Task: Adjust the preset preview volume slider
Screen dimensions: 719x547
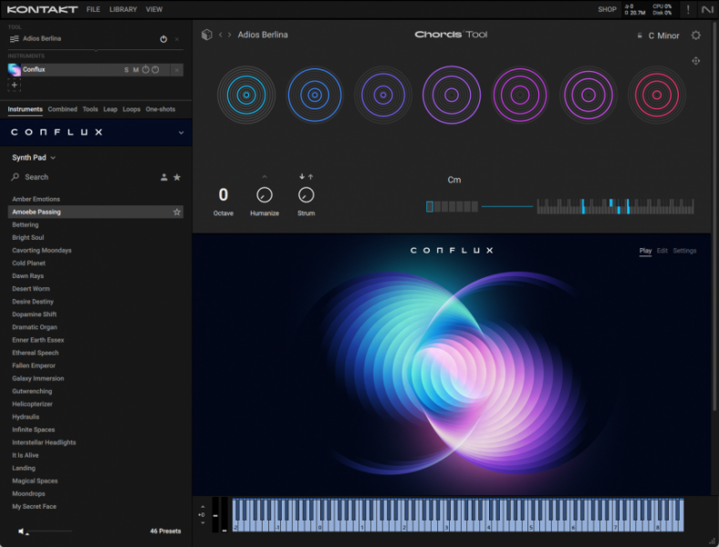Action: tap(49, 532)
